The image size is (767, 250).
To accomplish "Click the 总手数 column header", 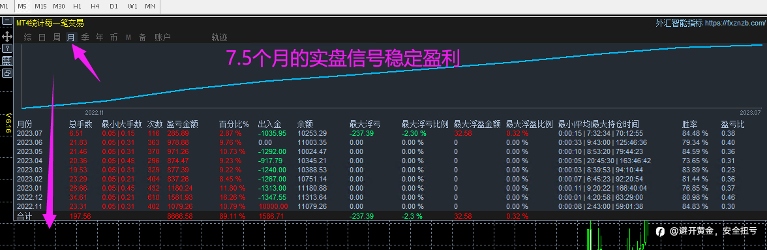I will point(81,125).
